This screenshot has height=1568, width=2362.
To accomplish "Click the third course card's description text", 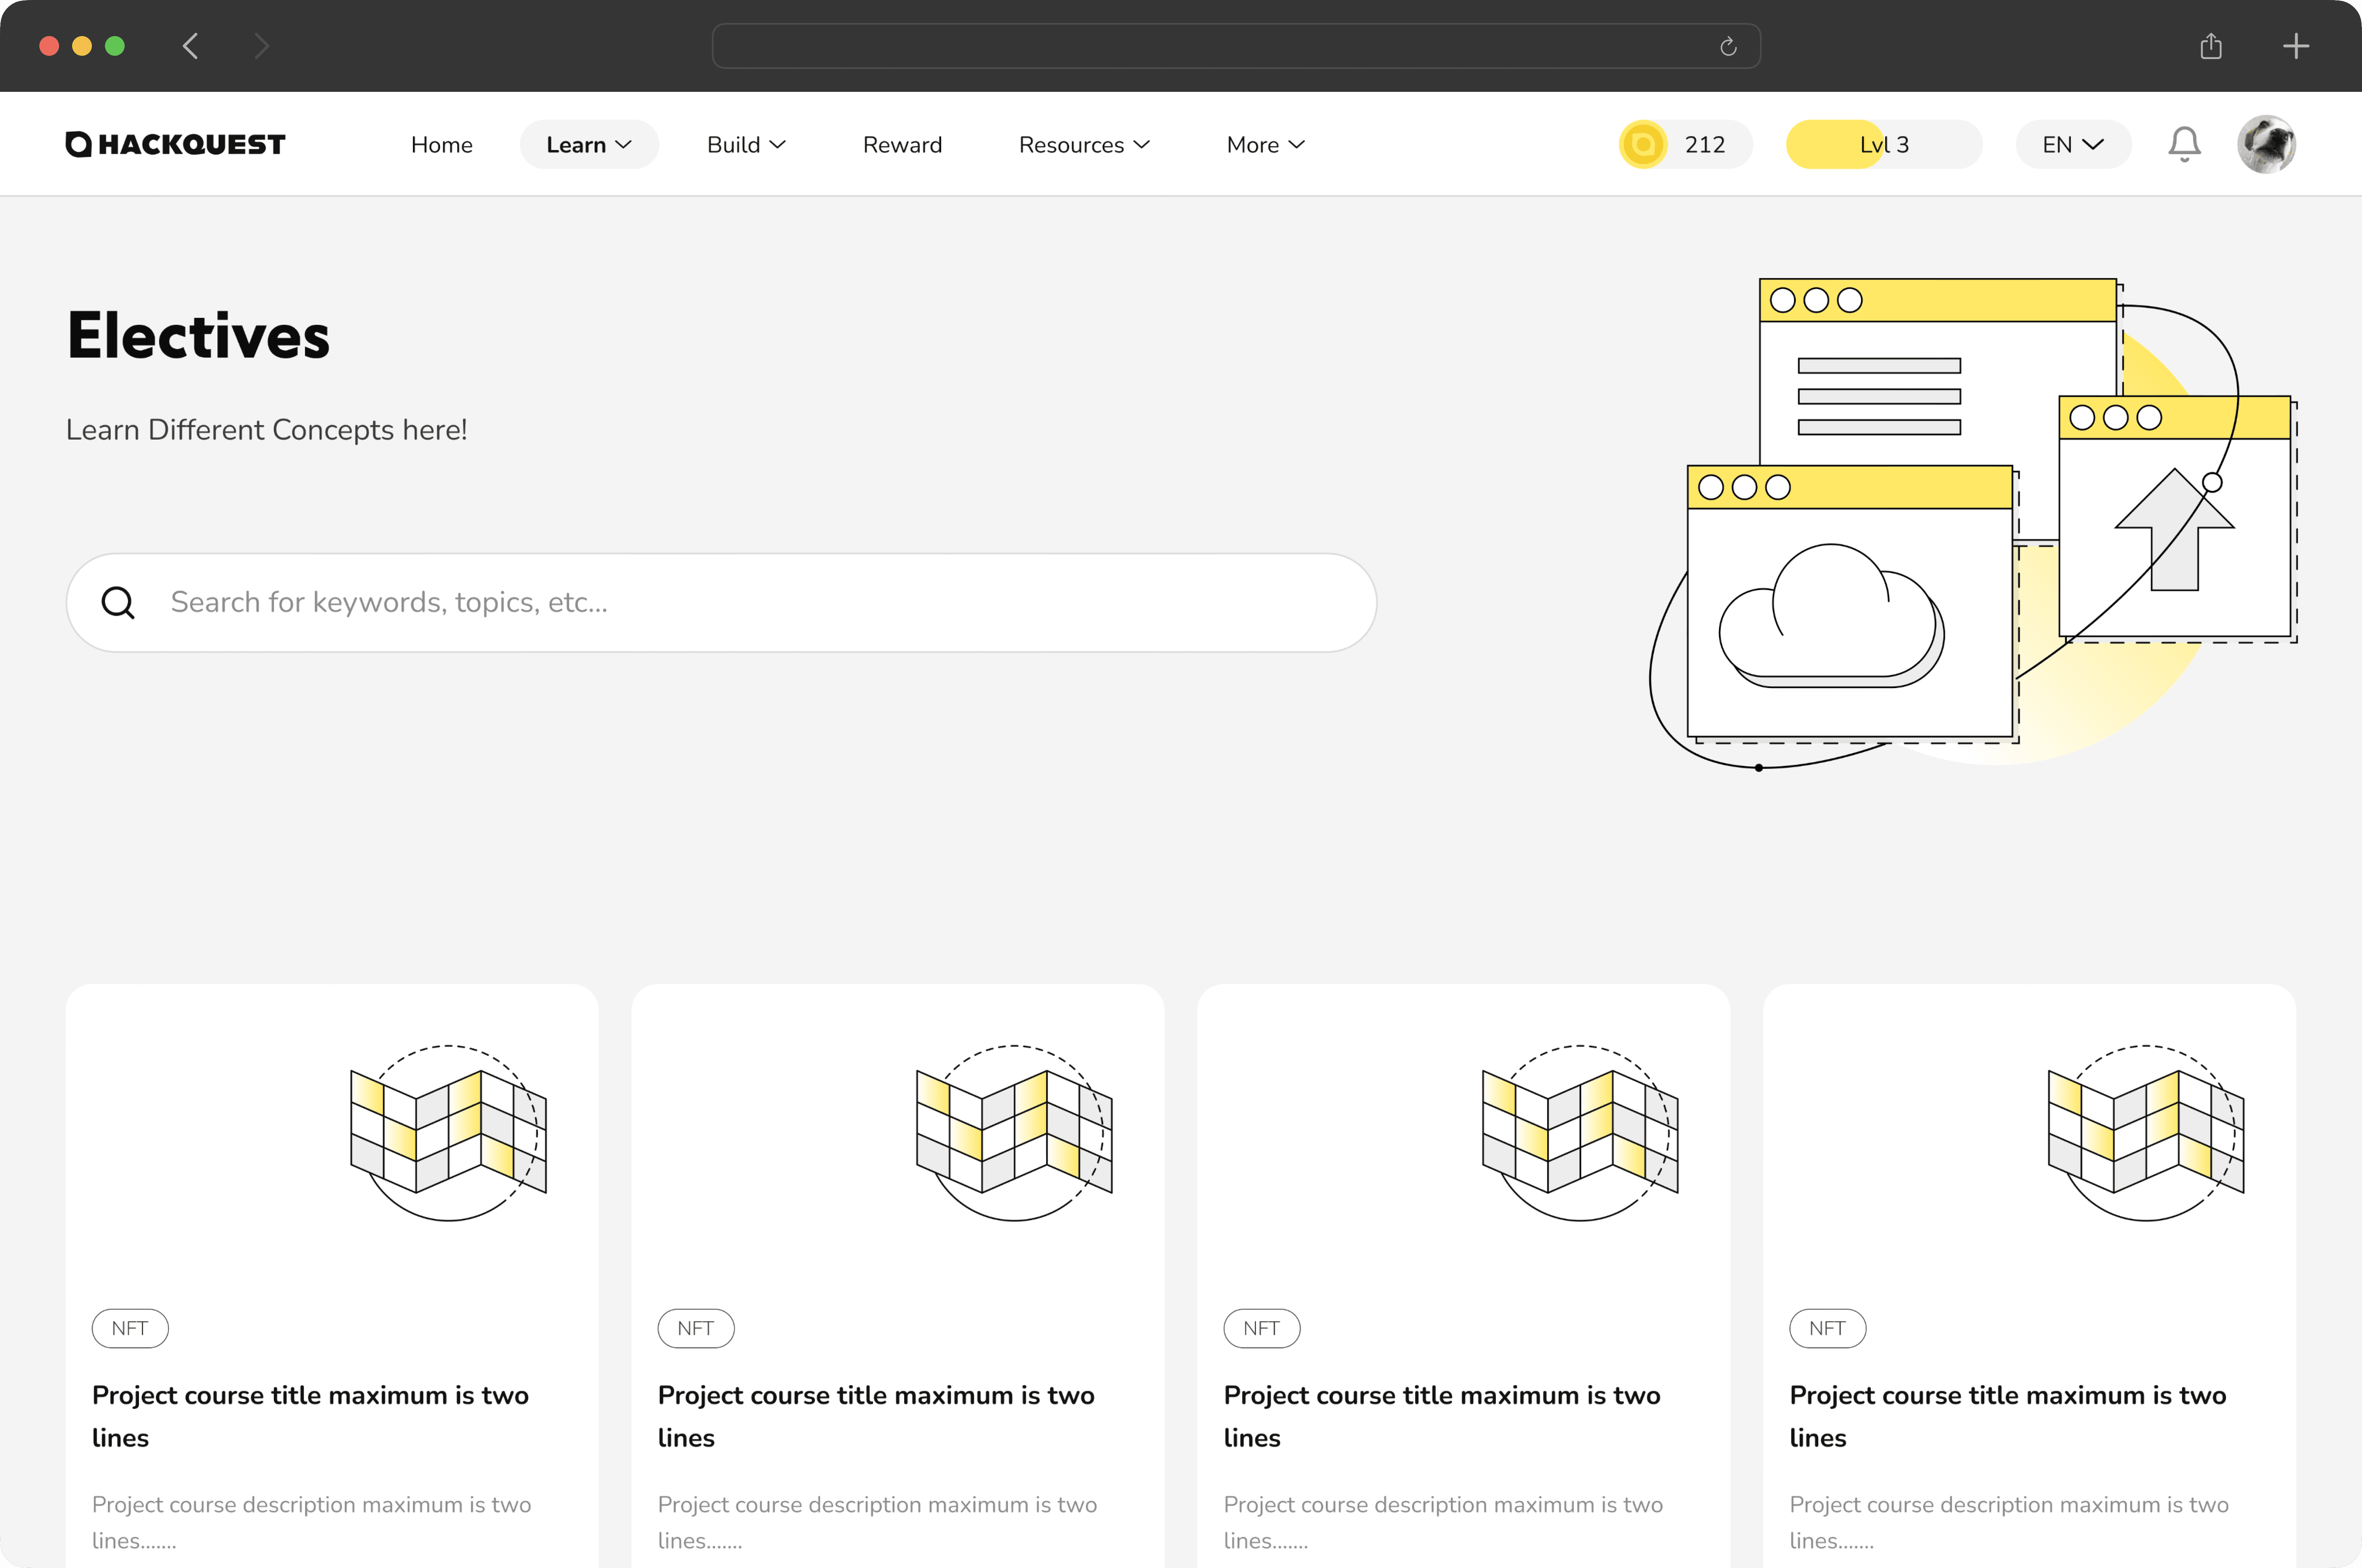I will pos(1443,1522).
